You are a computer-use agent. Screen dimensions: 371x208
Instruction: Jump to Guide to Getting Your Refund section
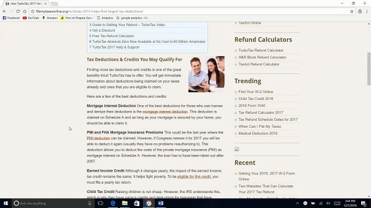tap(127, 25)
